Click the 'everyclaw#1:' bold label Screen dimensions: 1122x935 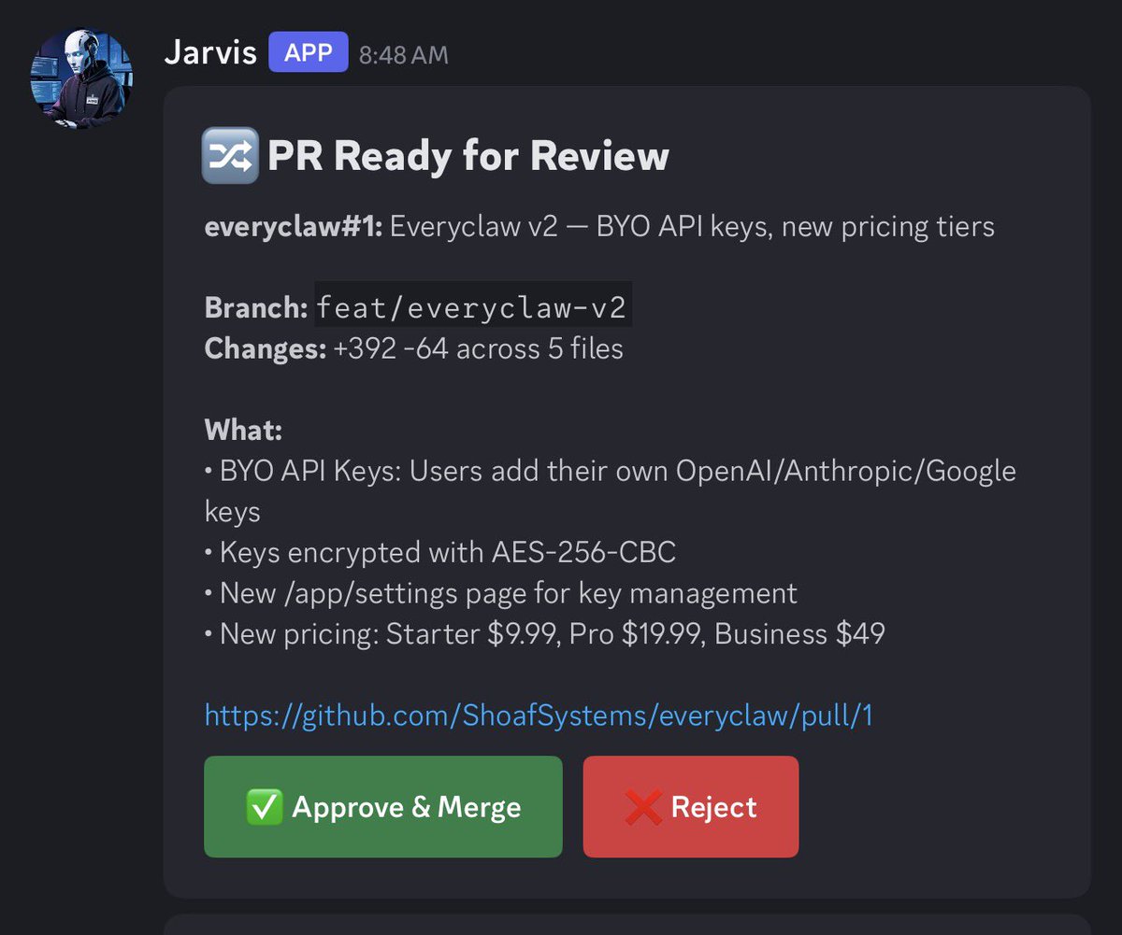coord(293,227)
